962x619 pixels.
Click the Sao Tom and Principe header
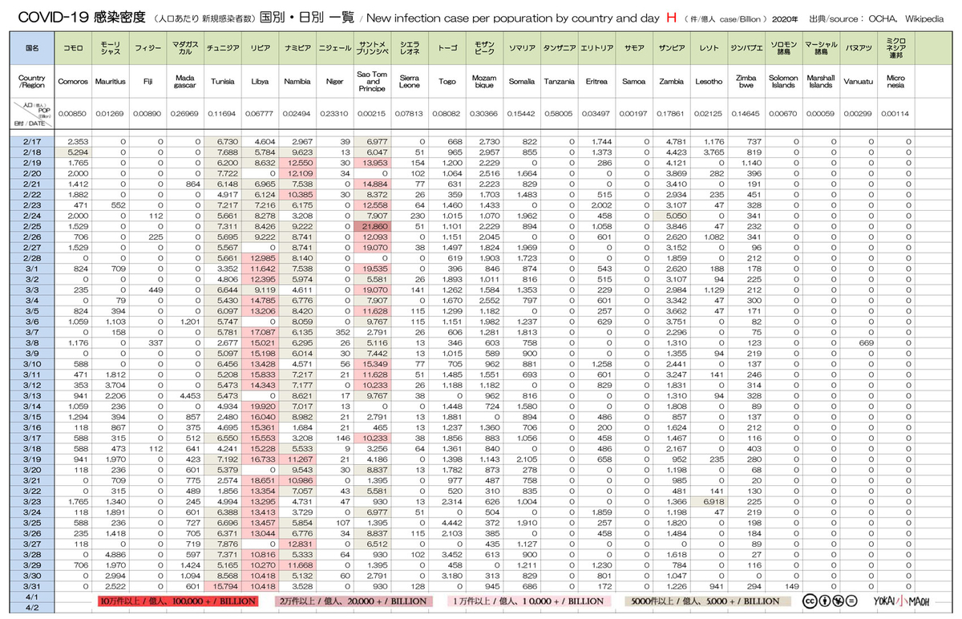tap(372, 82)
